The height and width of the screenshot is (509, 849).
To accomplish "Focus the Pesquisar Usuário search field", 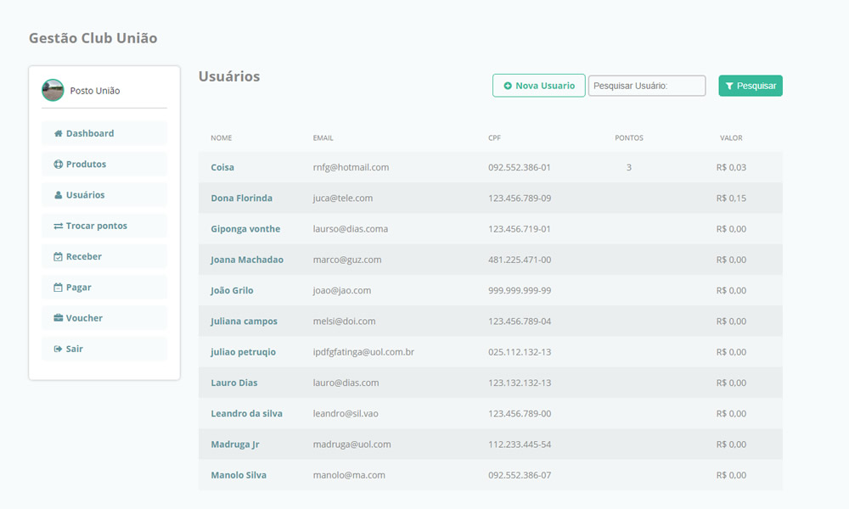I will [646, 86].
